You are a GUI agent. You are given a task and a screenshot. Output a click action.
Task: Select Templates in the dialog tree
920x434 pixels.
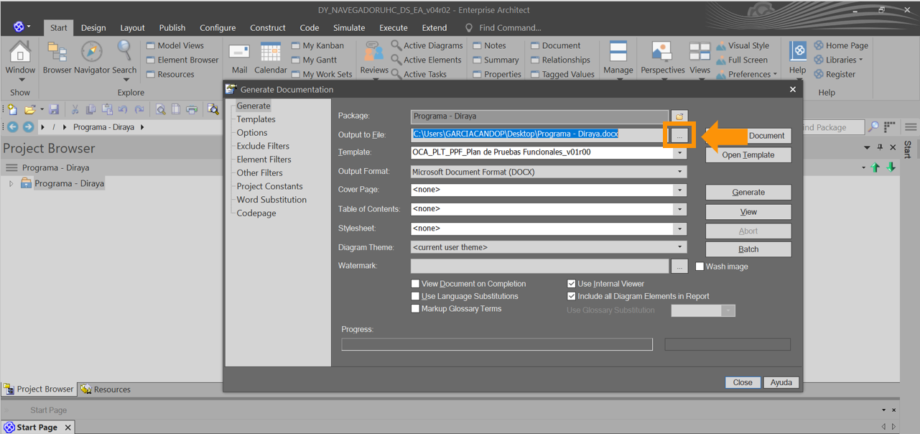click(256, 119)
